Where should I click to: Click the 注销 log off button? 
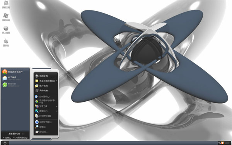click(x=7, y=138)
